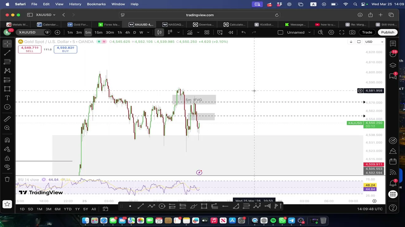Image resolution: width=405 pixels, height=227 pixels.
Task: Add symbol with plus circle icon
Action: click(x=57, y=32)
